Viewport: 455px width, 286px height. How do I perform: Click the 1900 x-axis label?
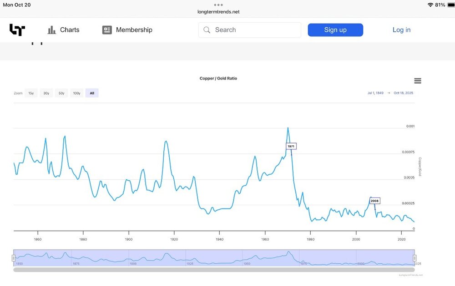point(129,239)
